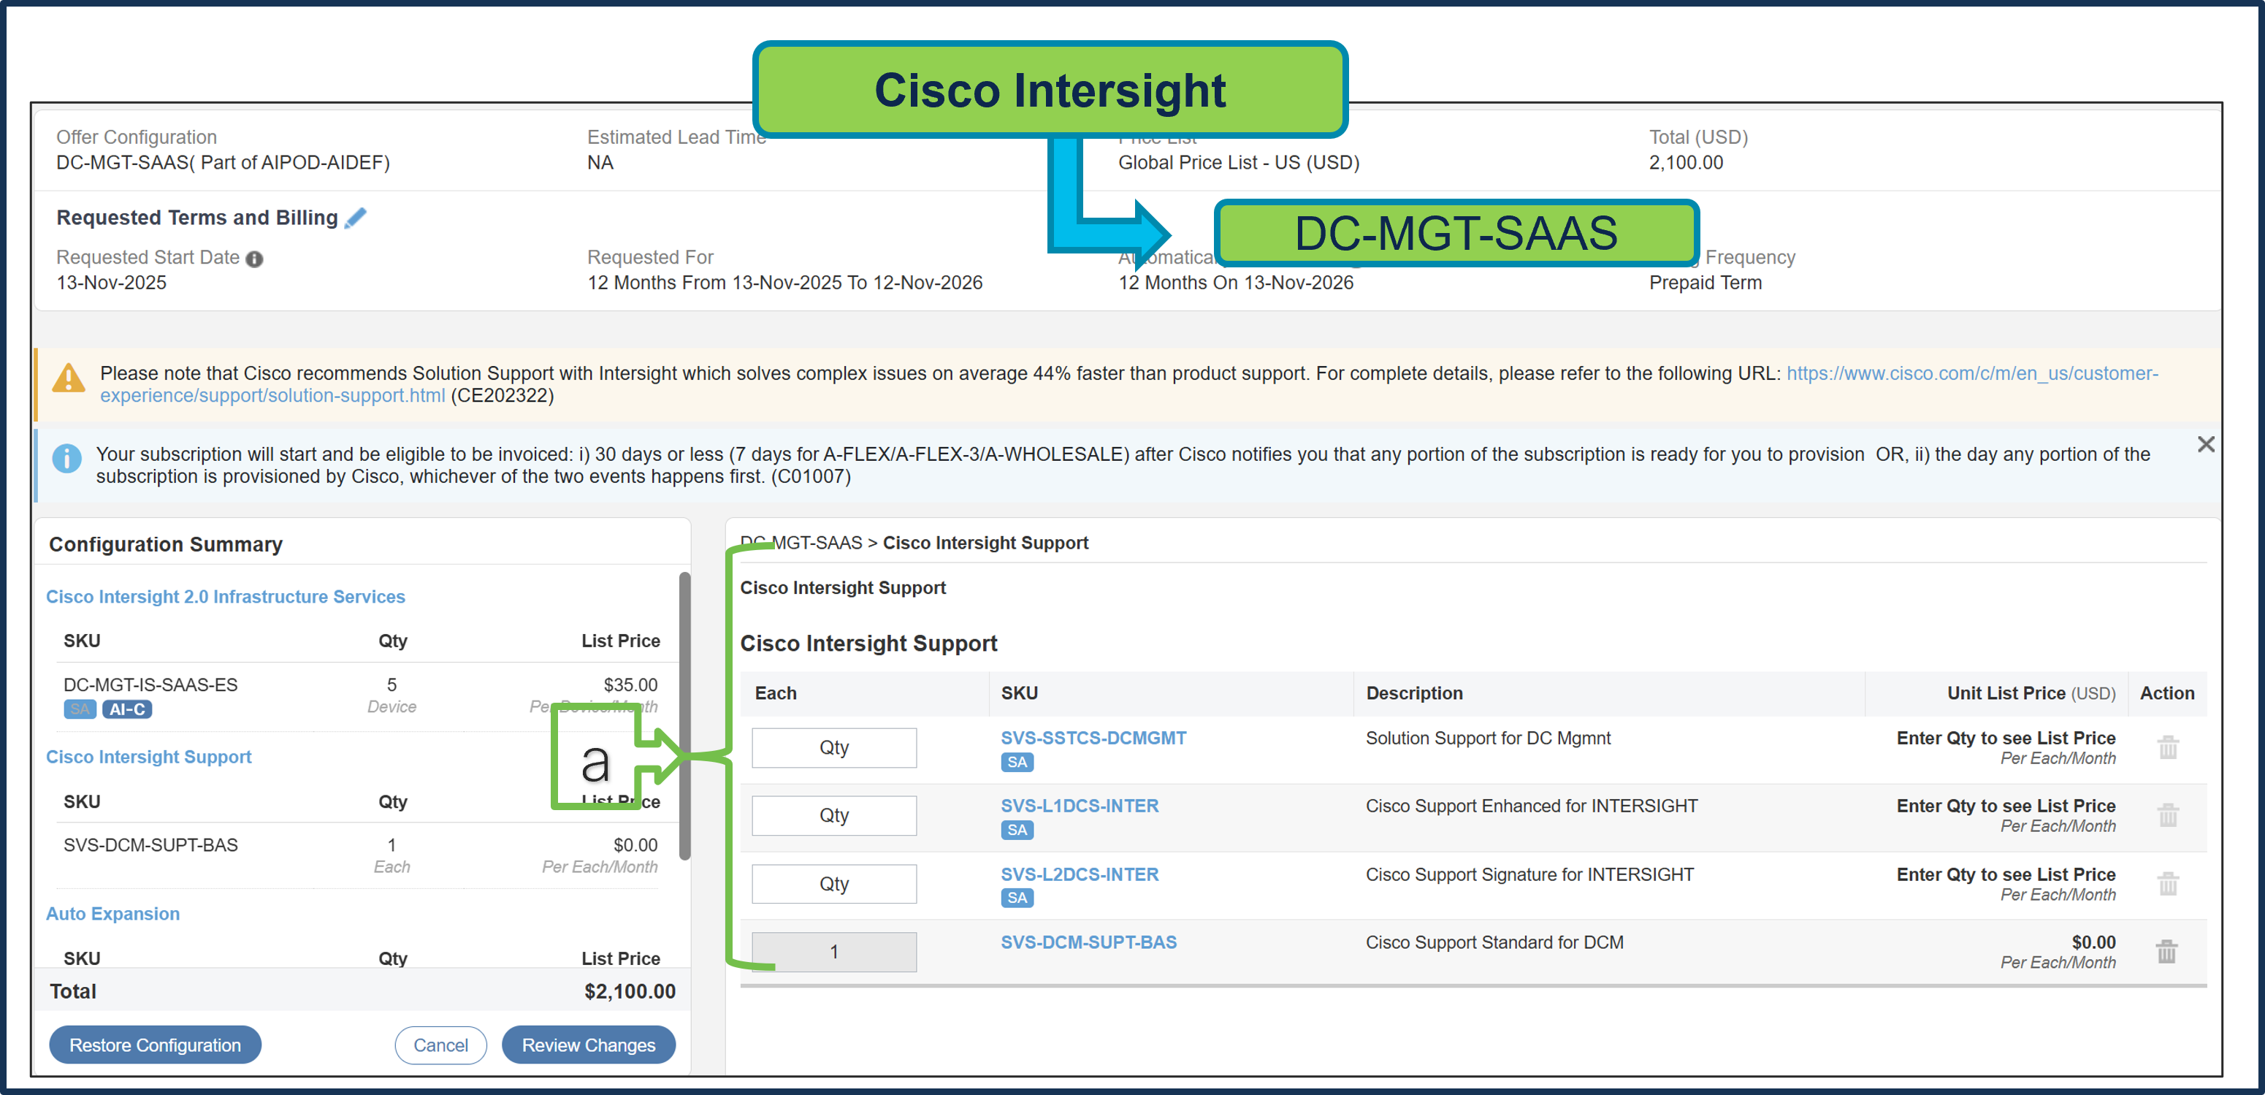This screenshot has width=2265, height=1095.
Task: Click the Qty field for Solution Support for DC Mgmnt
Action: click(x=833, y=747)
